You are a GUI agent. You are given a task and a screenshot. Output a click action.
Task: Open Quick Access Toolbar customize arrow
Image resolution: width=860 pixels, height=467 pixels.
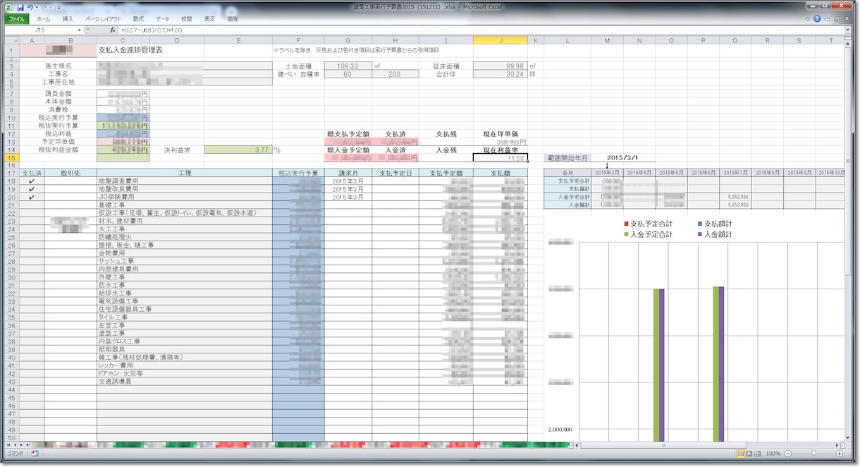pos(58,7)
